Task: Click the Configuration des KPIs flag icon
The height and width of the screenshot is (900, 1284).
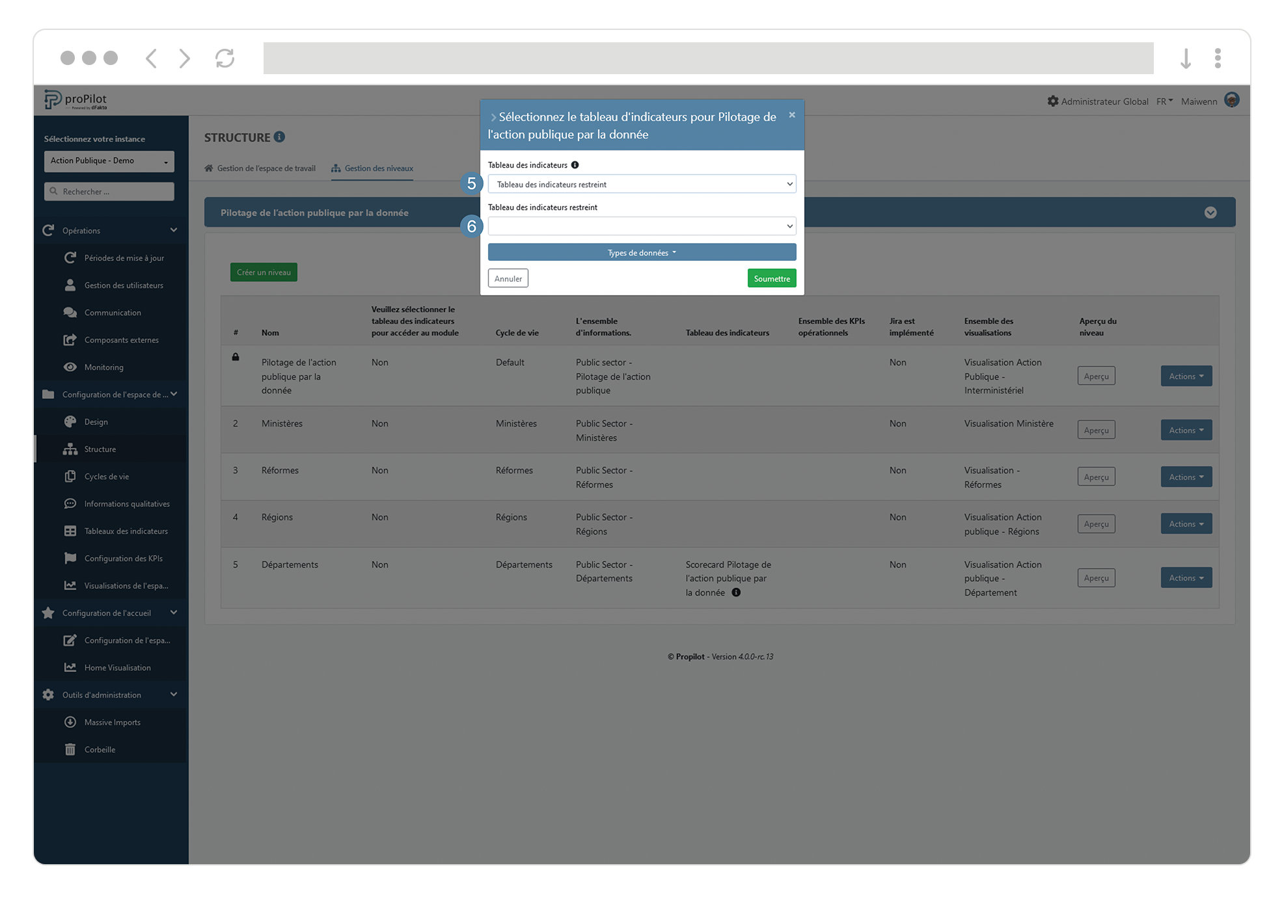Action: point(71,558)
